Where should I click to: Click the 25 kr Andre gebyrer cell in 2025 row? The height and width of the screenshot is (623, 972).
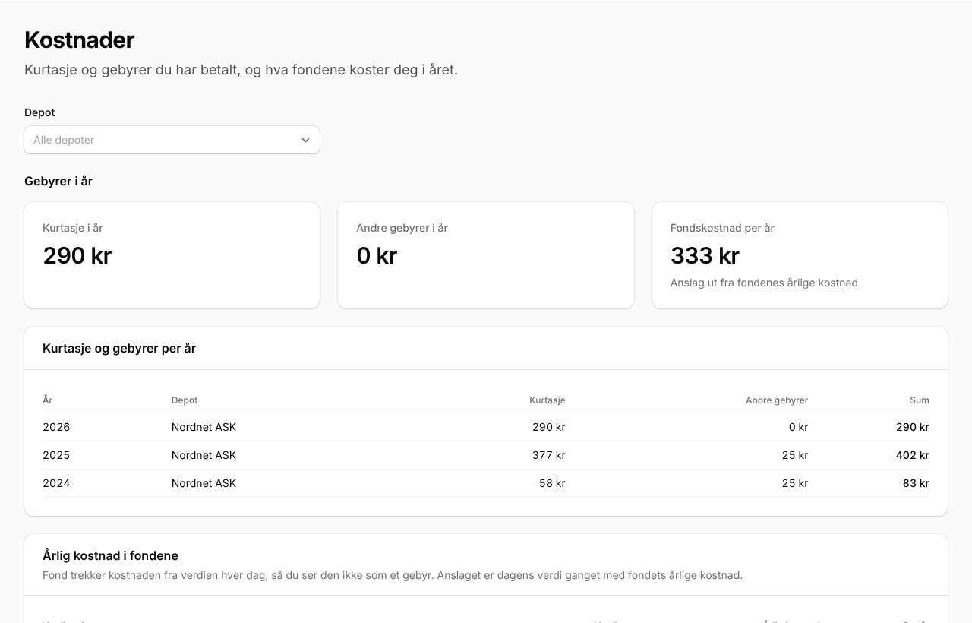tap(795, 455)
